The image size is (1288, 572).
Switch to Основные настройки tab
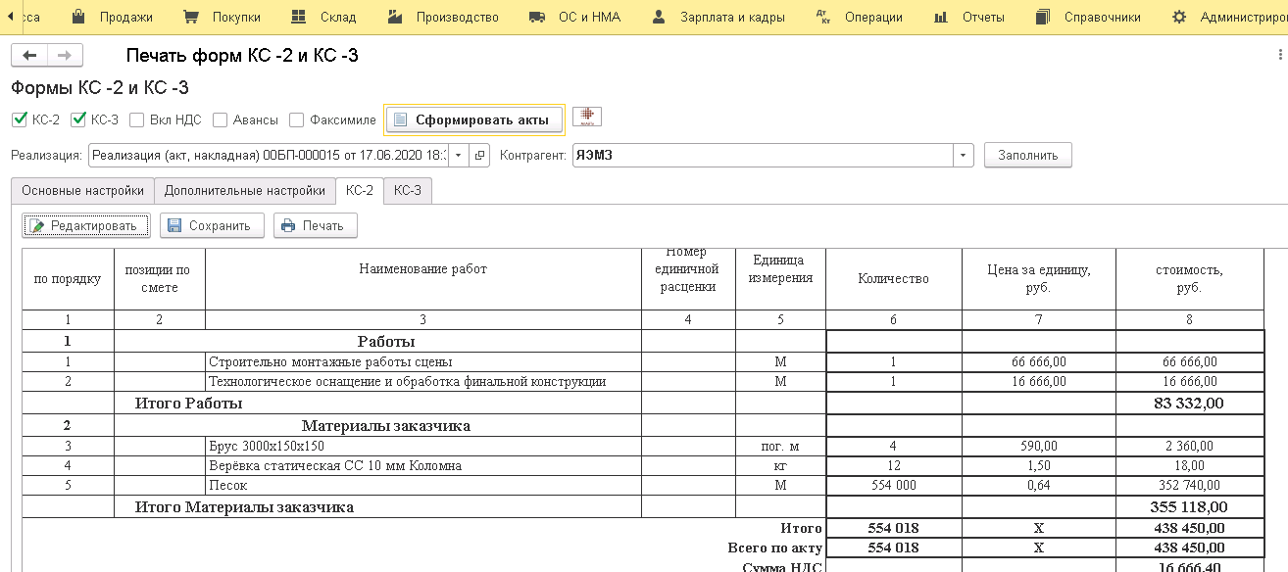(83, 191)
